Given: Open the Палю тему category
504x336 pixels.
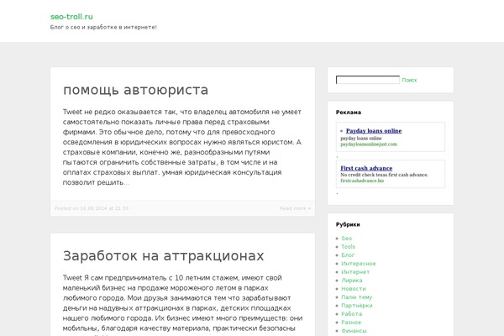Looking at the screenshot, I should (x=357, y=297).
